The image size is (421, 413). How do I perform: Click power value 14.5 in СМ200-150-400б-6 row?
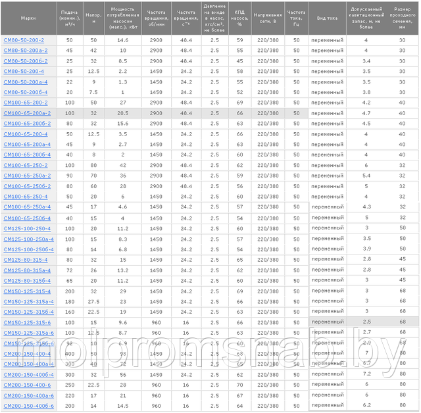coord(123,406)
